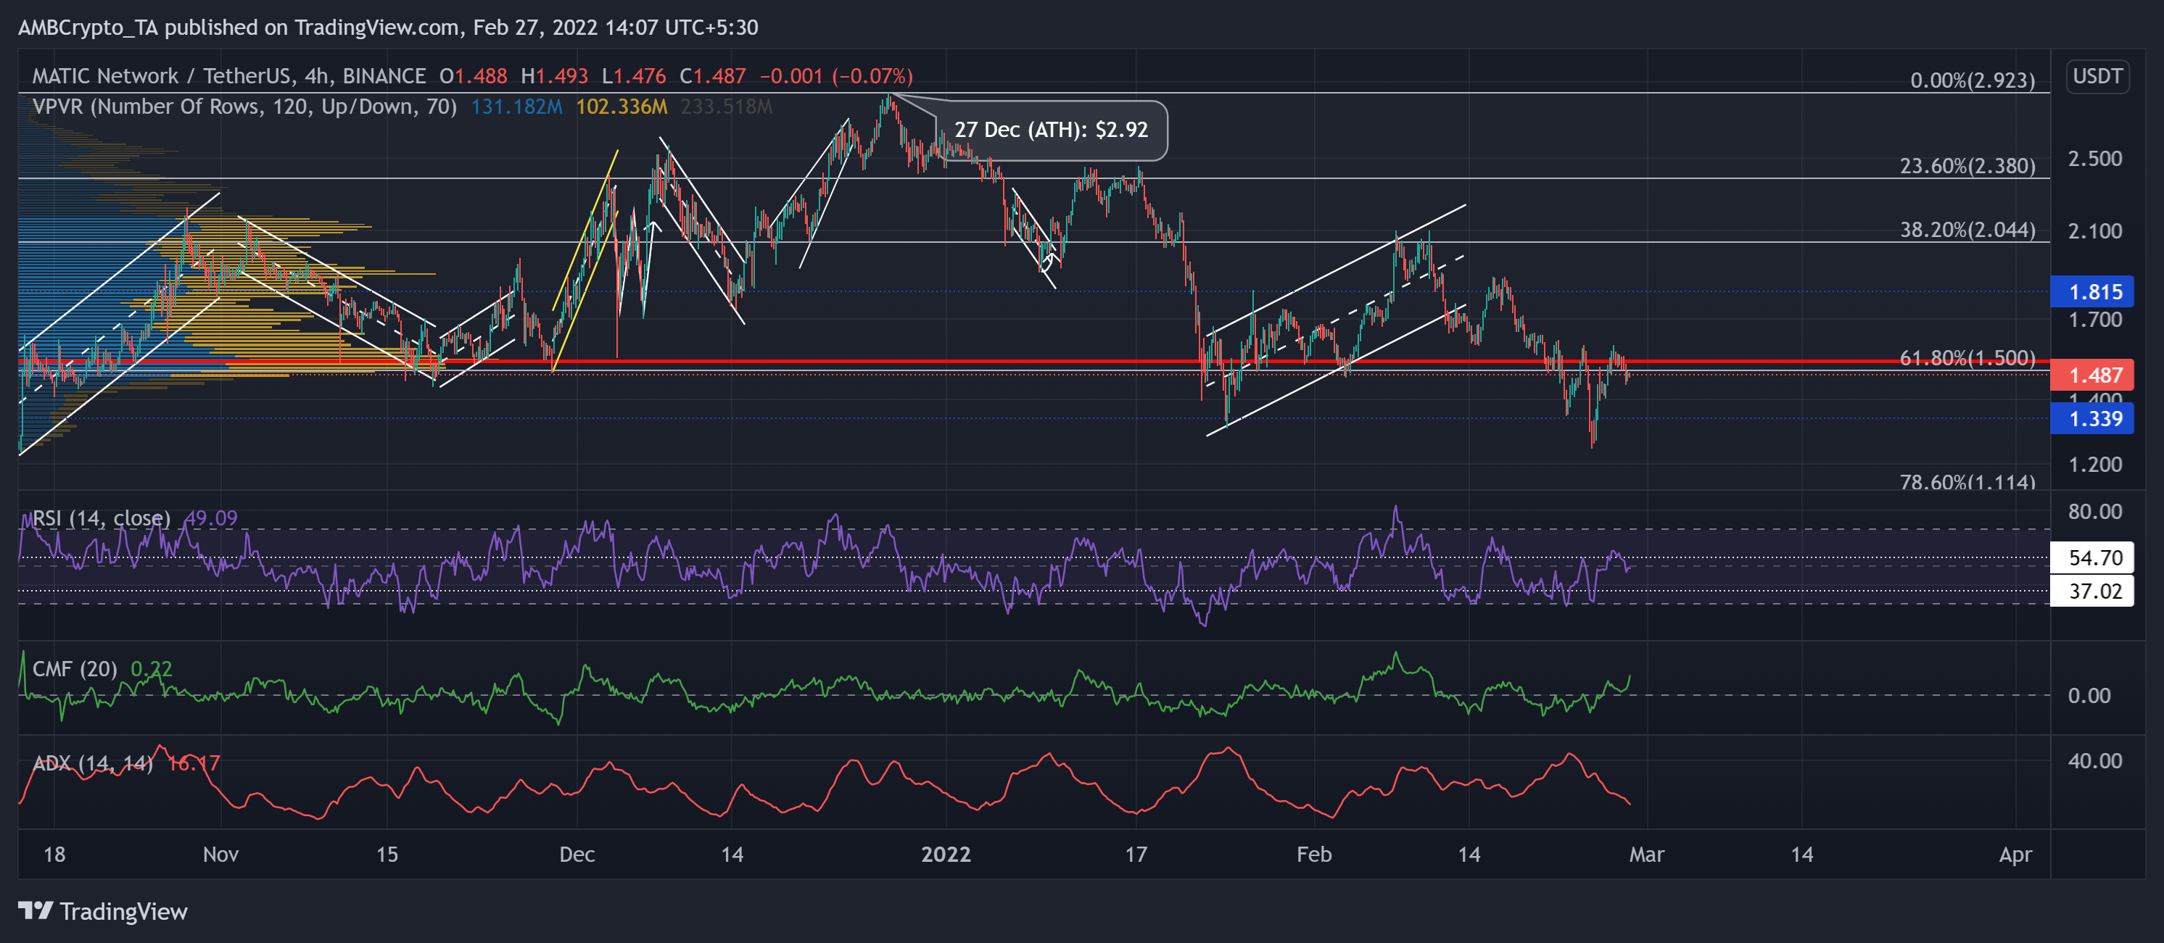This screenshot has height=943, width=2164.
Task: Click the Nov date on time axis
Action: pos(221,855)
